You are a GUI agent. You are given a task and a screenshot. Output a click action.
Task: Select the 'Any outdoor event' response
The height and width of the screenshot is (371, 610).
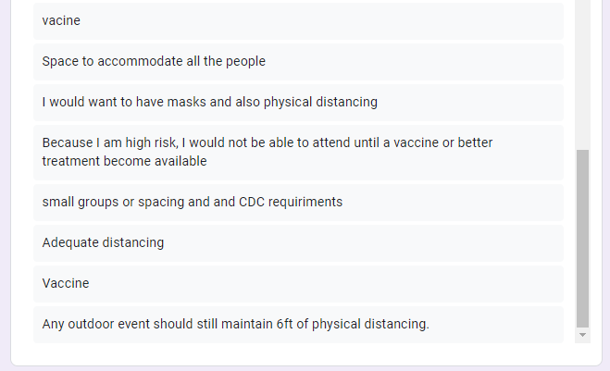[298, 325]
